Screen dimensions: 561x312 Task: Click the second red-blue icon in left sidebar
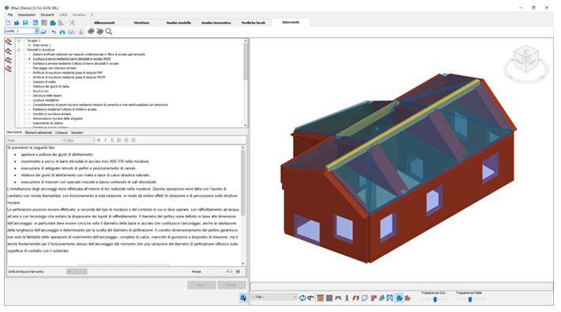click(x=8, y=51)
